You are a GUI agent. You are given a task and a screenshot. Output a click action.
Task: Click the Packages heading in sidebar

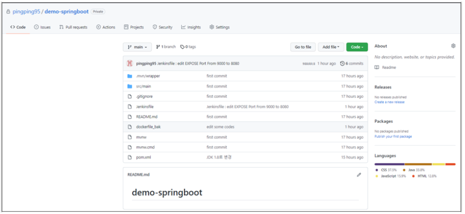click(x=383, y=121)
